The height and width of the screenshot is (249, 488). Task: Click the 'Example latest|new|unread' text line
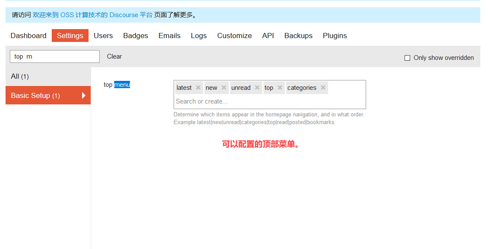pyautogui.click(x=254, y=122)
